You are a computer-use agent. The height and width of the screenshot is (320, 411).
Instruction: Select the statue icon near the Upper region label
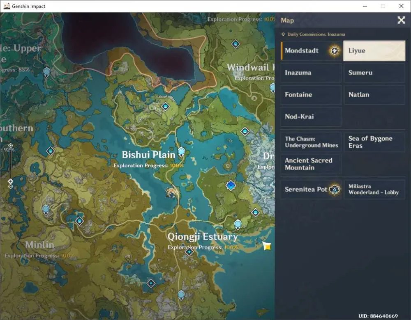coord(47,72)
